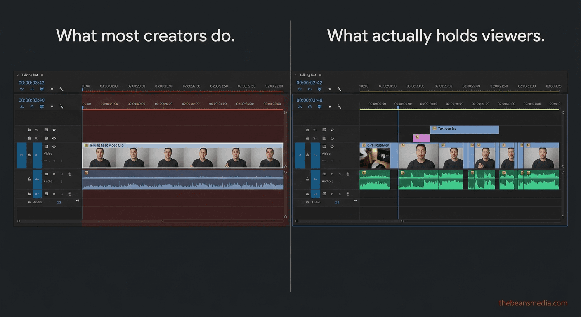Click the left timeline timecode 00:00:03:42
Screen dimensions: 581x317
tap(31, 83)
